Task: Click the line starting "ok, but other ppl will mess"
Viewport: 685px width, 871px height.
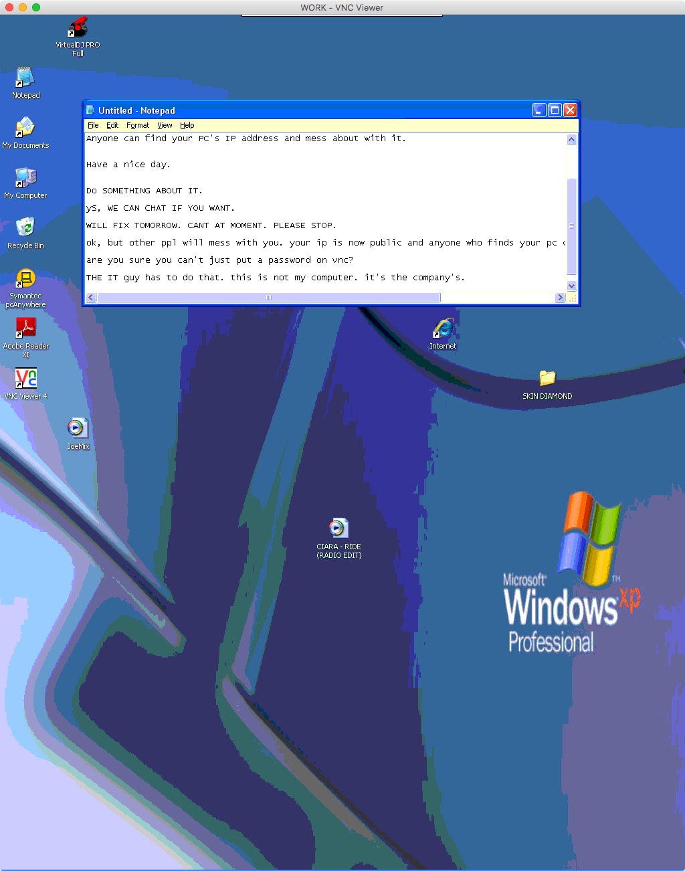Action: [326, 243]
